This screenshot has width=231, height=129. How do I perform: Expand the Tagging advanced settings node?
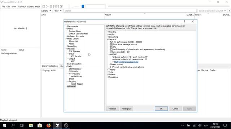108,70
